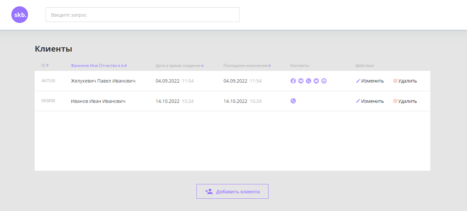
Task: Select the phone icon in Желукевич's contacts
Action: (309, 81)
